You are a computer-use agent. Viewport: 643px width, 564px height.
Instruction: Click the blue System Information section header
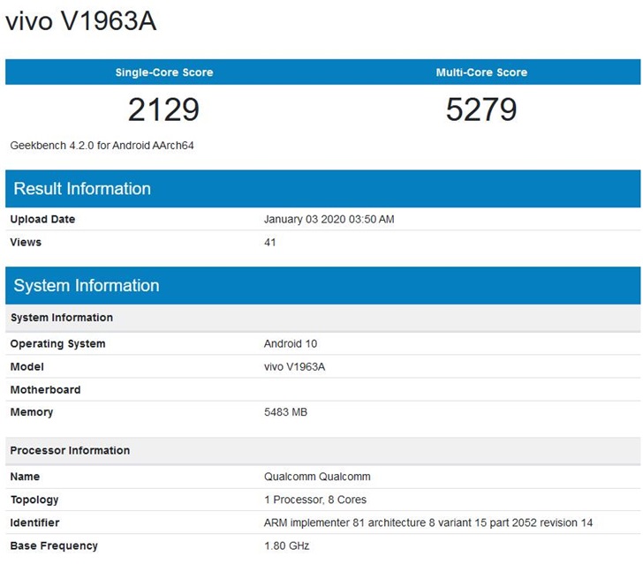[87, 286]
